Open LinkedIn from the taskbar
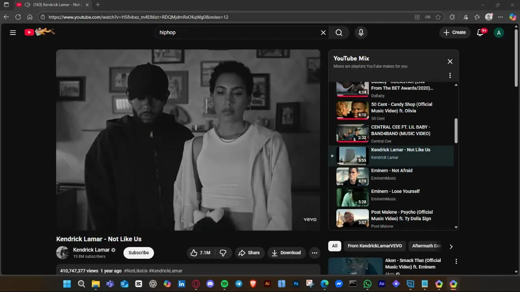520x292 pixels. click(182, 284)
